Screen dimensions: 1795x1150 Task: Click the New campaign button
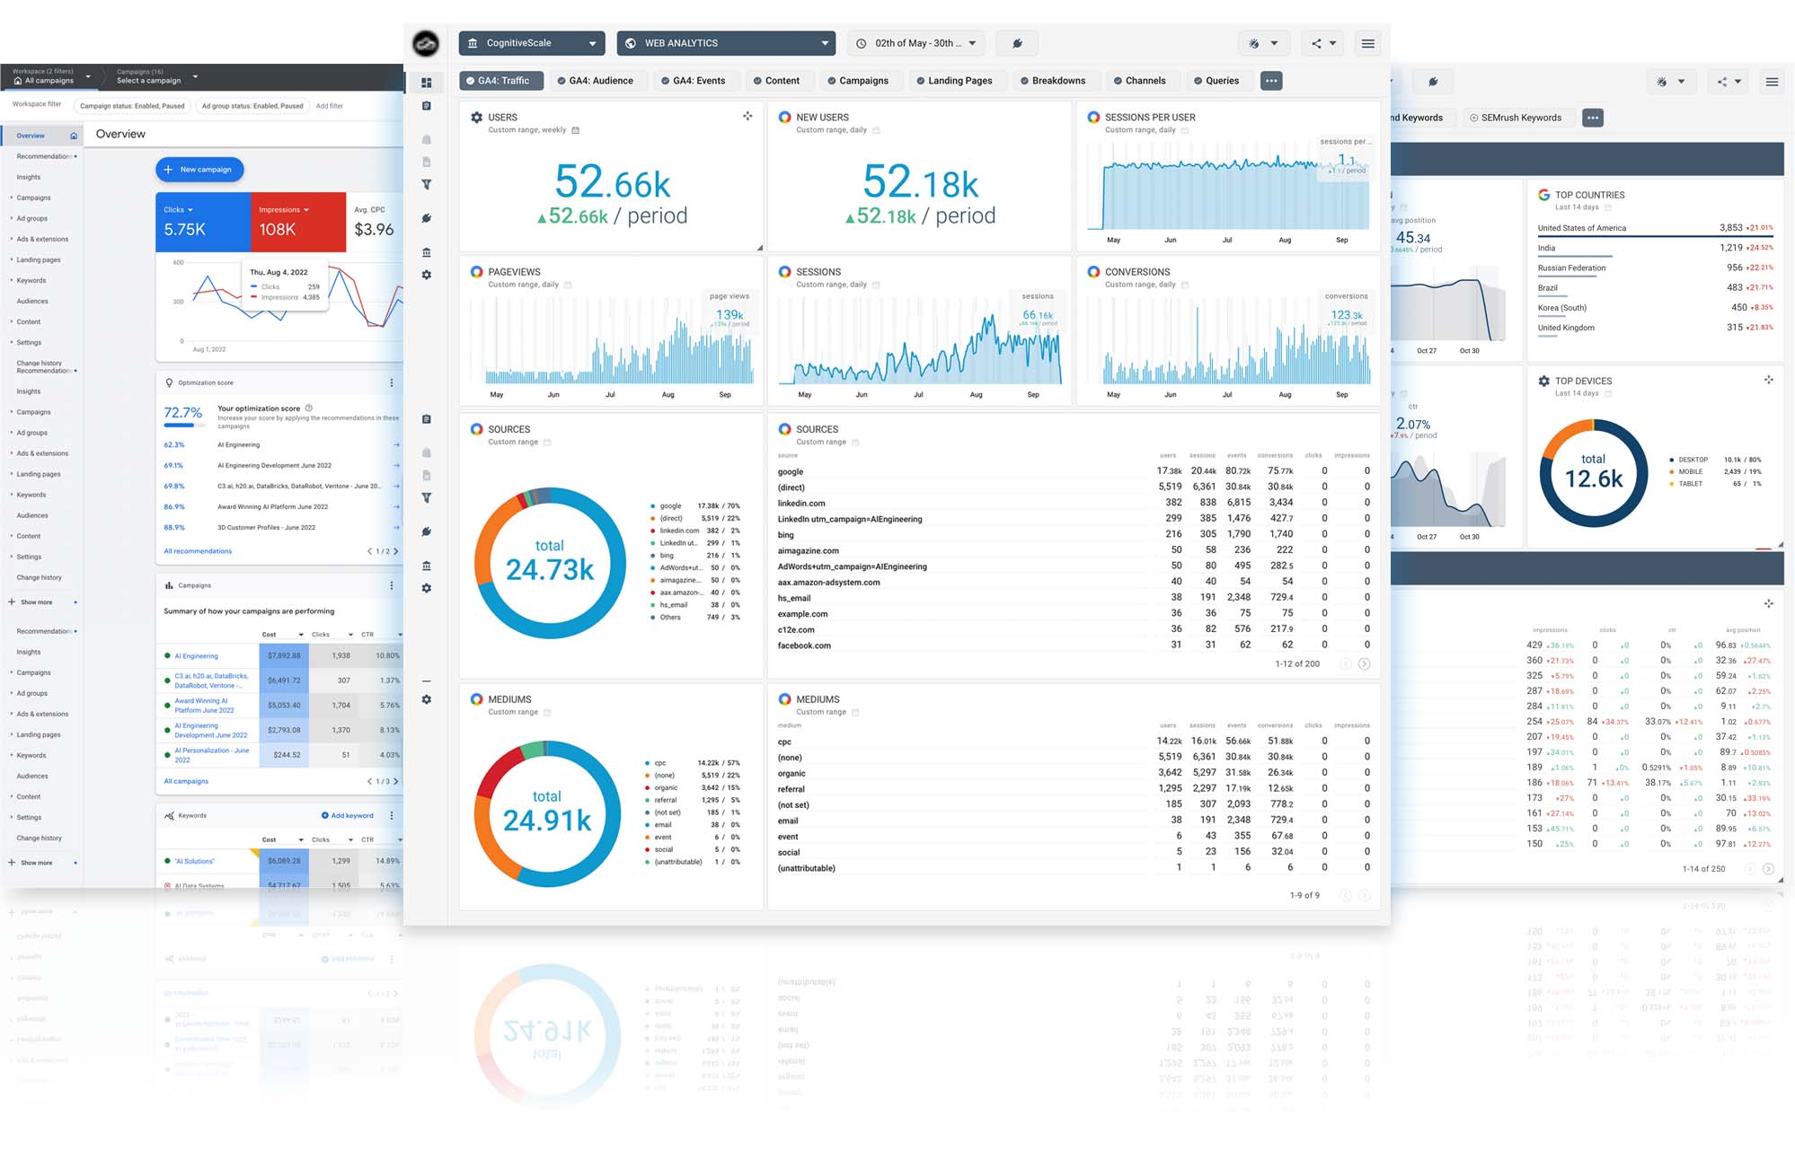tap(199, 169)
